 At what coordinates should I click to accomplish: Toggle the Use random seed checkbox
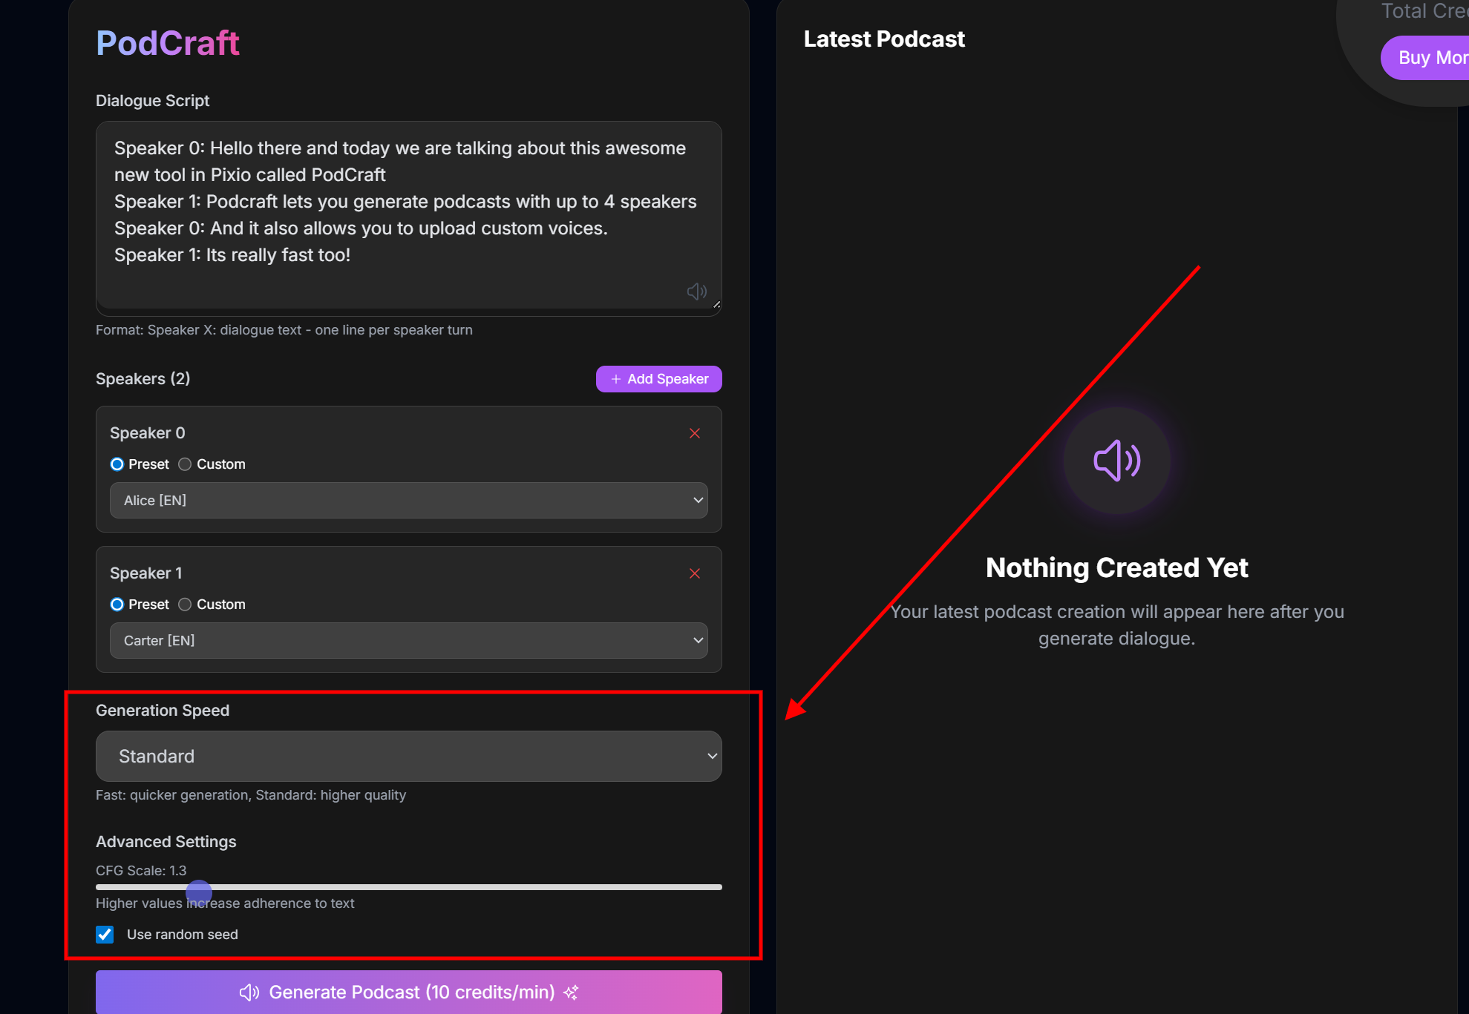pyautogui.click(x=105, y=935)
